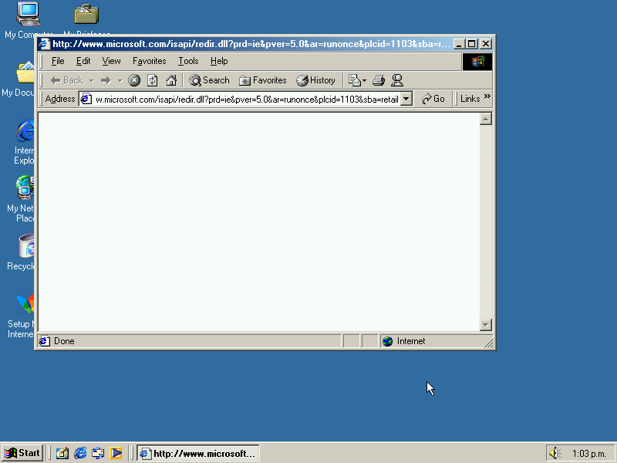Open the Favorites menu
617x463 pixels.
pos(149,61)
